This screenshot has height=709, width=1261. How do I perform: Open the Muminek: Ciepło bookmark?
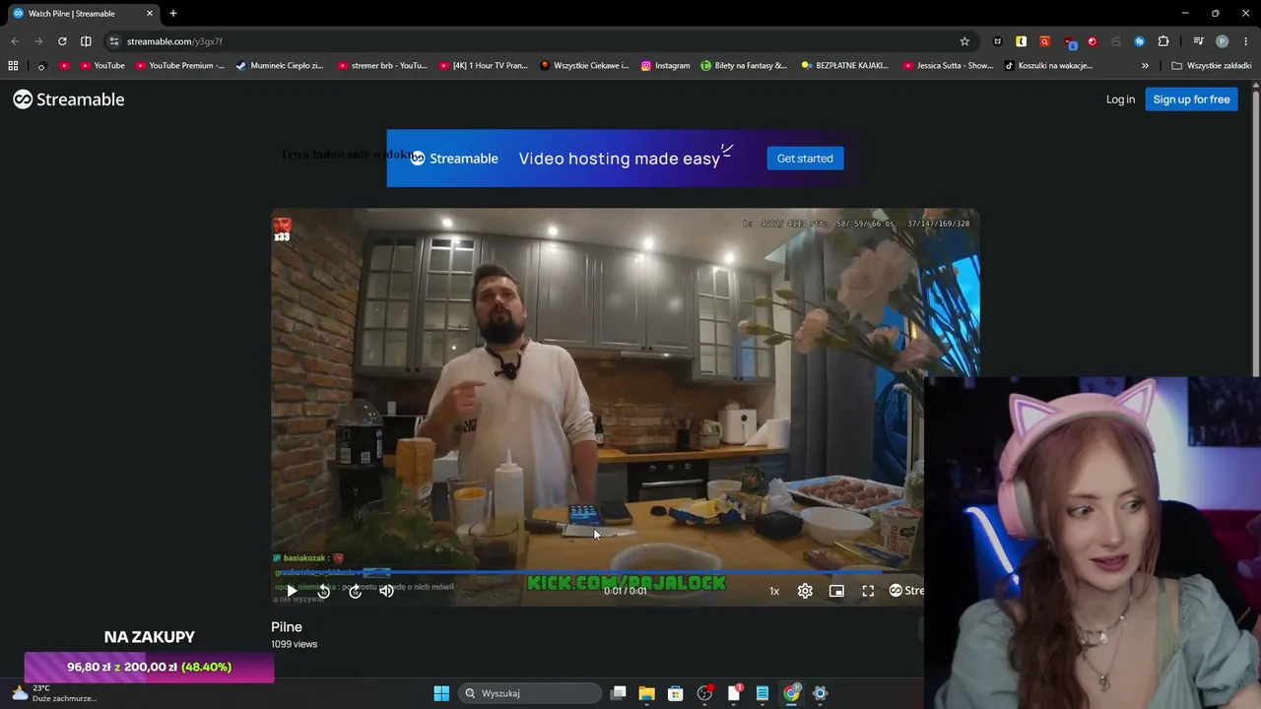280,66
